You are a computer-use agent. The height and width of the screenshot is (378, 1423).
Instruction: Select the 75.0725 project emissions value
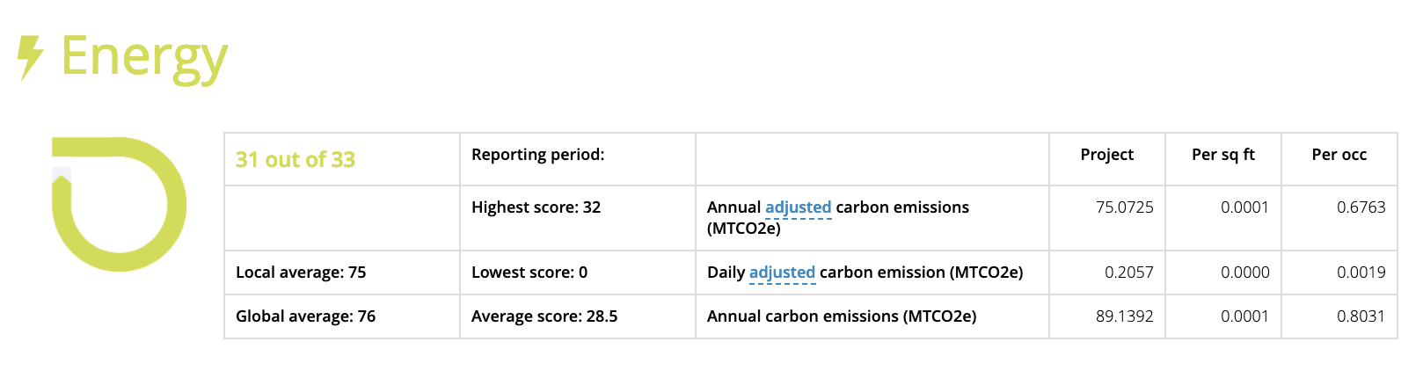pos(1125,207)
